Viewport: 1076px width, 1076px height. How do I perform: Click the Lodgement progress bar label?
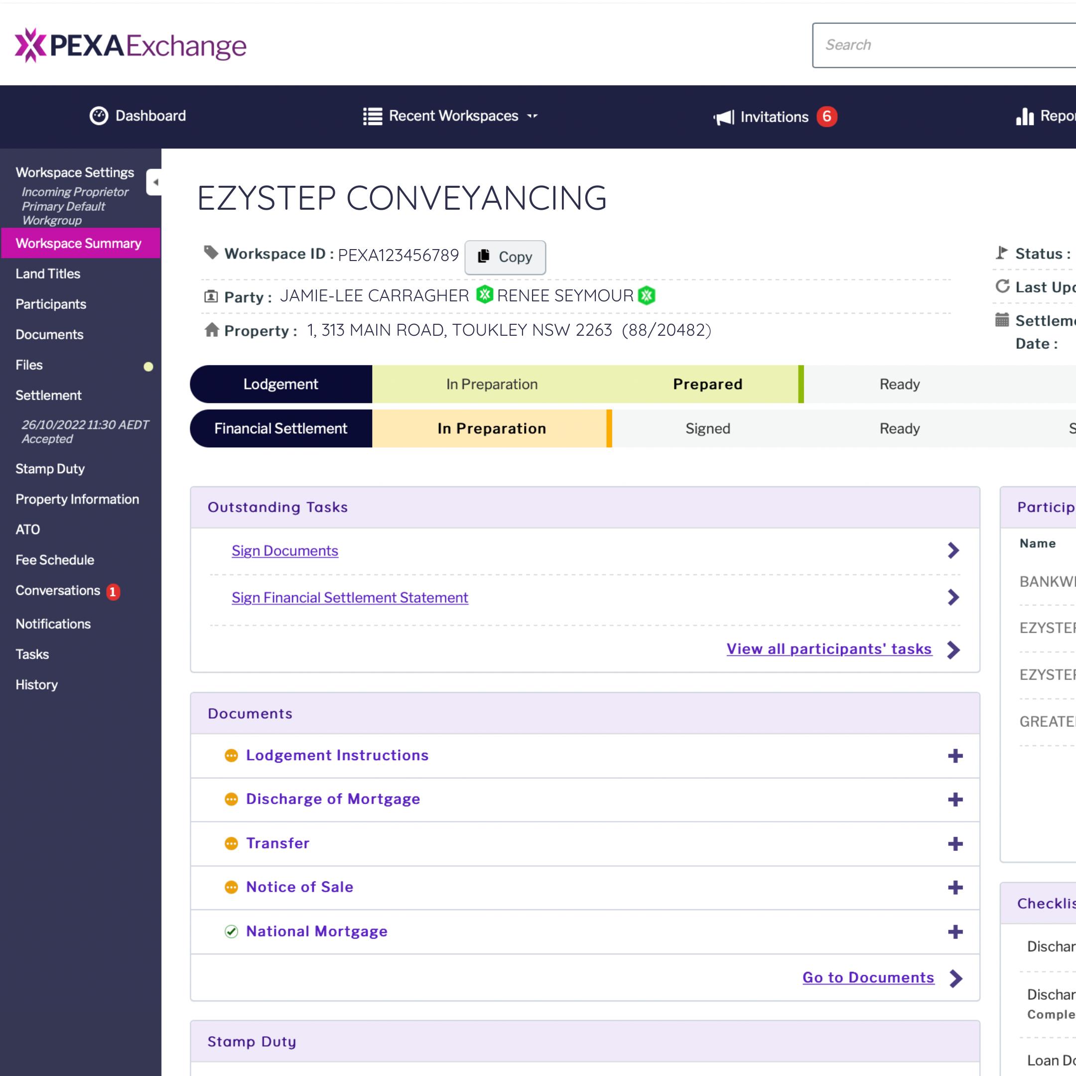click(x=280, y=384)
